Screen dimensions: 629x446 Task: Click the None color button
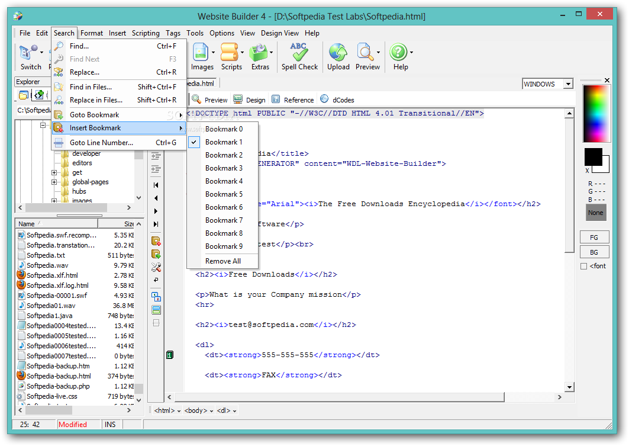click(595, 213)
